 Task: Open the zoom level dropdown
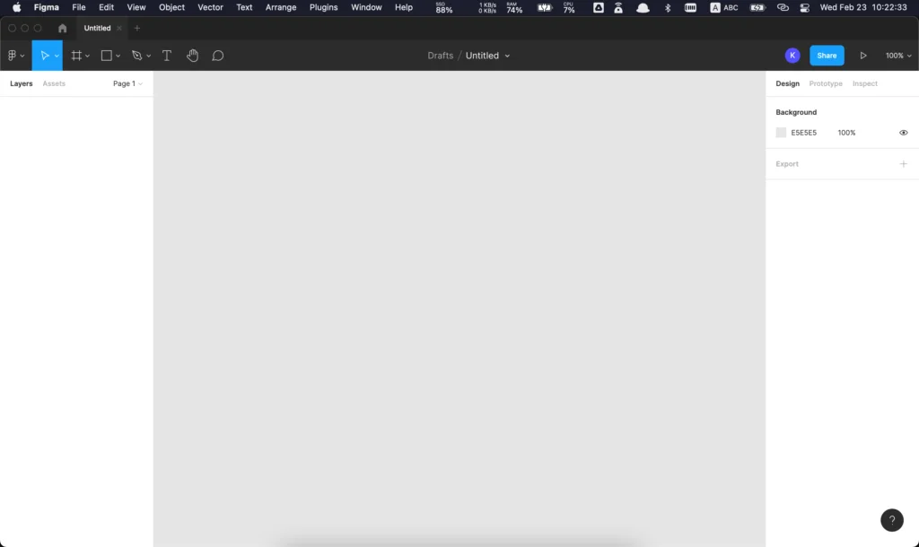(x=897, y=55)
